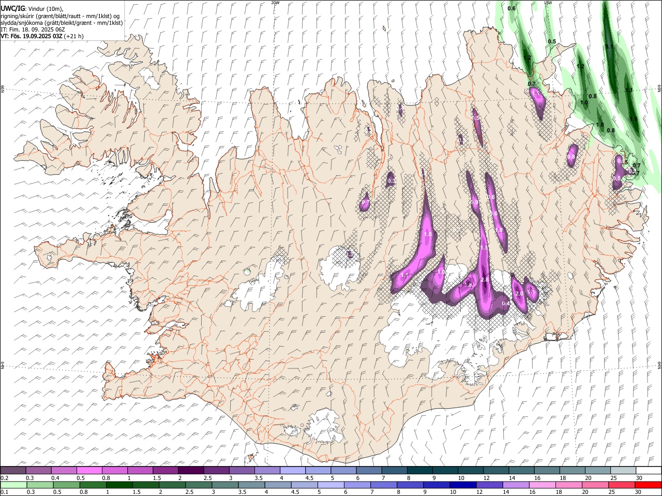Choose the dark teal 8 mm snow swatch

click(x=420, y=470)
